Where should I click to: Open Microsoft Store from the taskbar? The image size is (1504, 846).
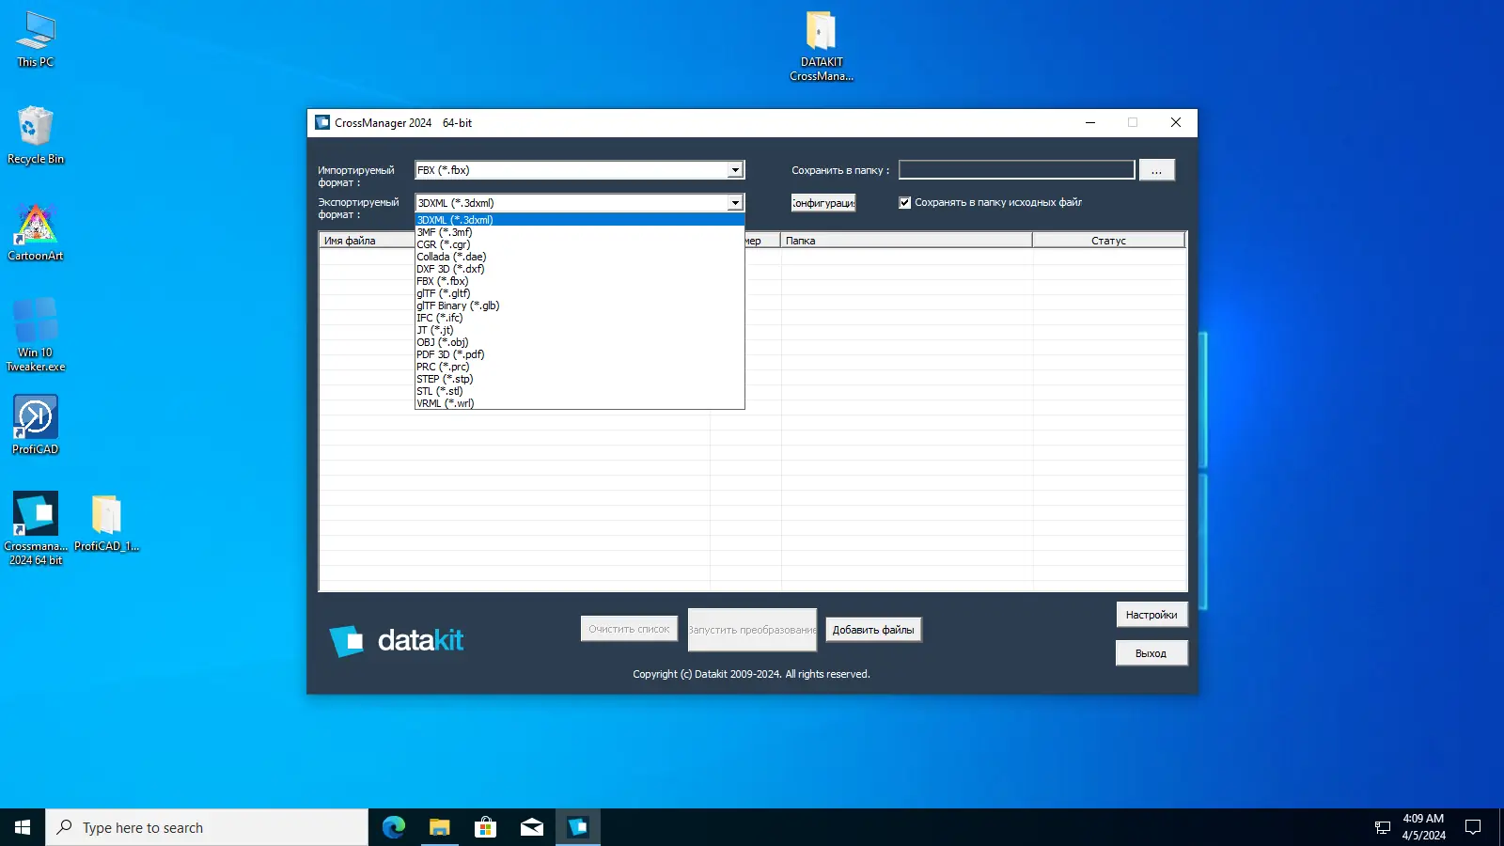point(485,827)
